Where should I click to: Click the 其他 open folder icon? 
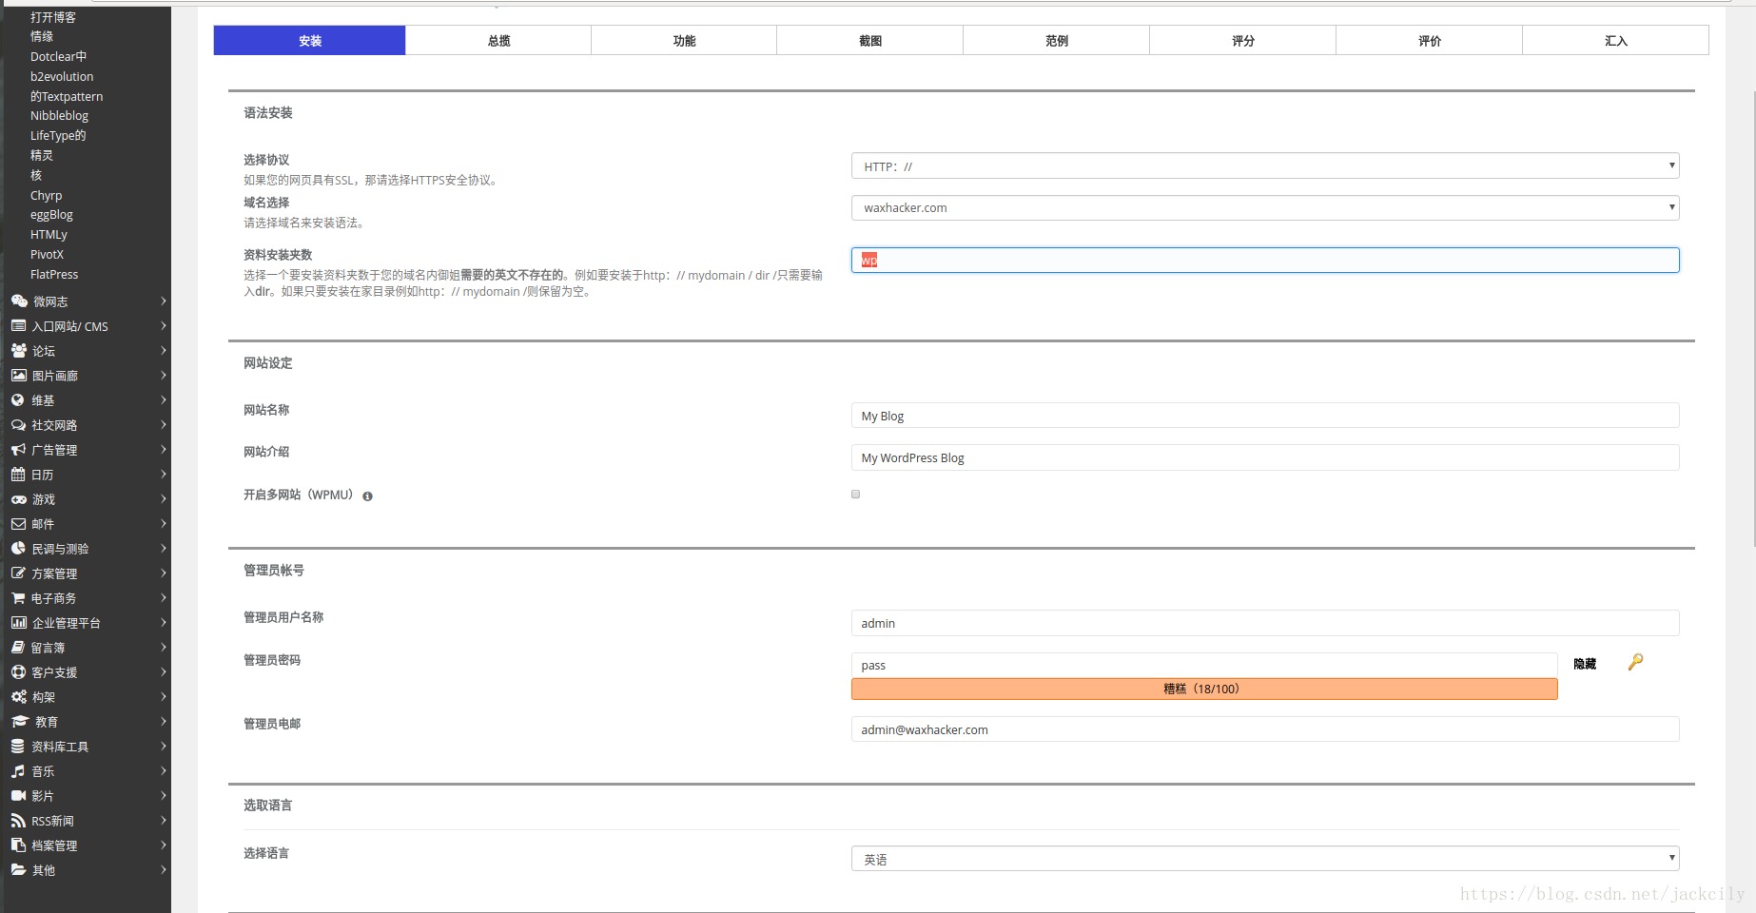pyautogui.click(x=18, y=870)
